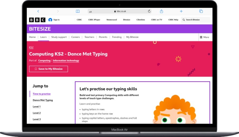Image resolution: width=239 pixels, height=137 pixels.
Task: Open the Safari share sheet icon
Action: tap(161, 11)
